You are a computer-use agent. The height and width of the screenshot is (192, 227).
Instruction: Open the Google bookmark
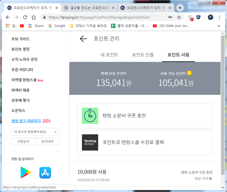click(x=57, y=26)
